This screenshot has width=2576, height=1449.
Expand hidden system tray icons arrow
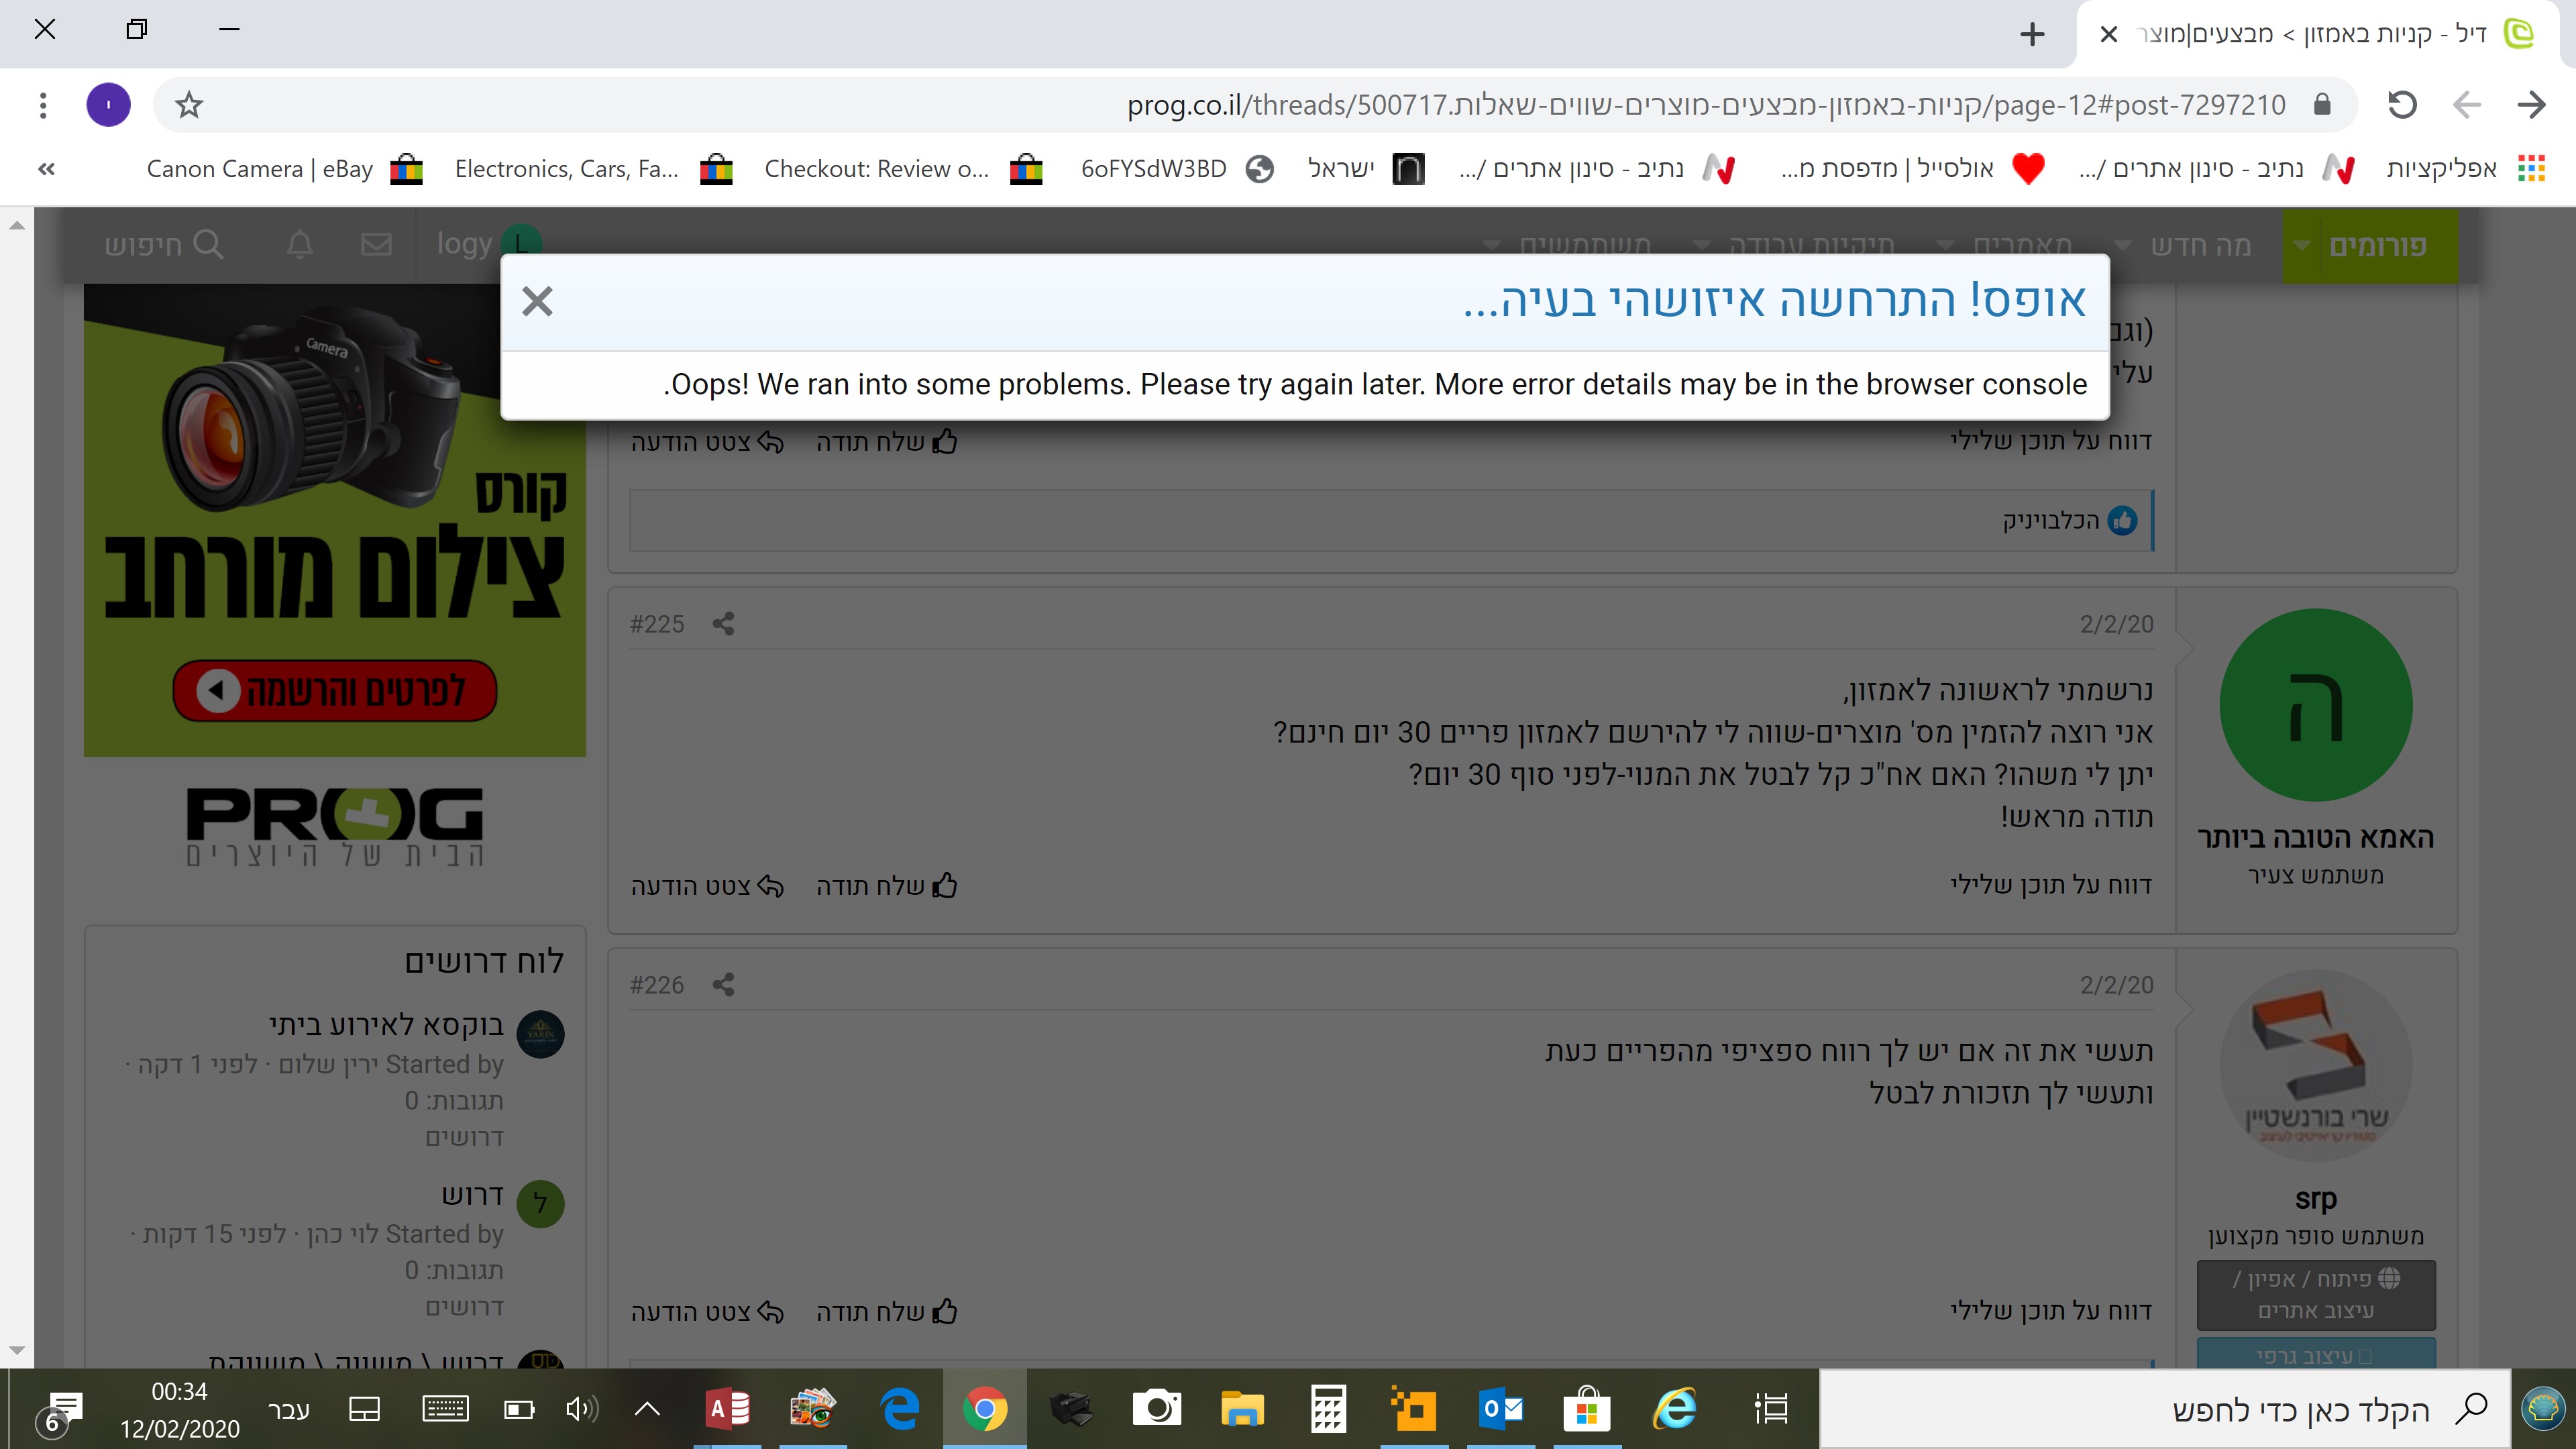tap(647, 1409)
